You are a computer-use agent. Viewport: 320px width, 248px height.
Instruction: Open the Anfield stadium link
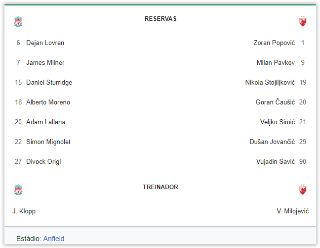(54, 239)
